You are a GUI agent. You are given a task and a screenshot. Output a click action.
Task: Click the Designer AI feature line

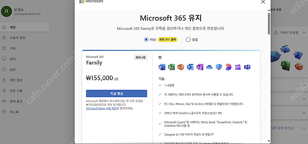[189, 135]
